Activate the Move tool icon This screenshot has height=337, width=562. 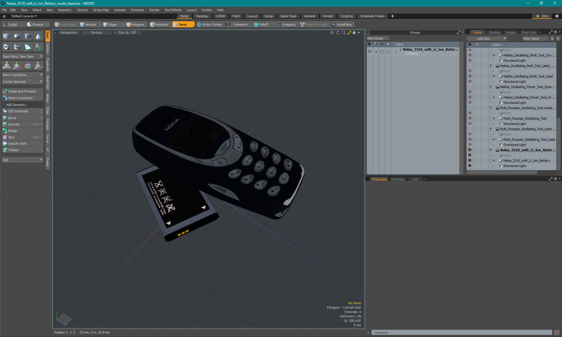click(x=17, y=66)
